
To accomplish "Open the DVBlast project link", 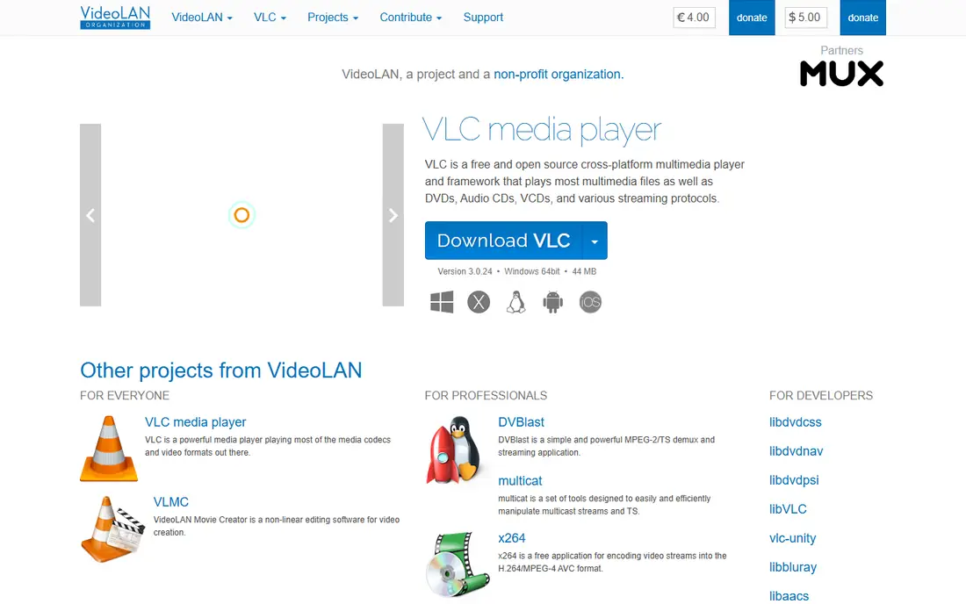I will tap(521, 421).
